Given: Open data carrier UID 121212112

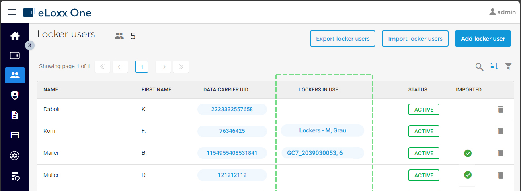Looking at the screenshot, I should tap(232, 175).
